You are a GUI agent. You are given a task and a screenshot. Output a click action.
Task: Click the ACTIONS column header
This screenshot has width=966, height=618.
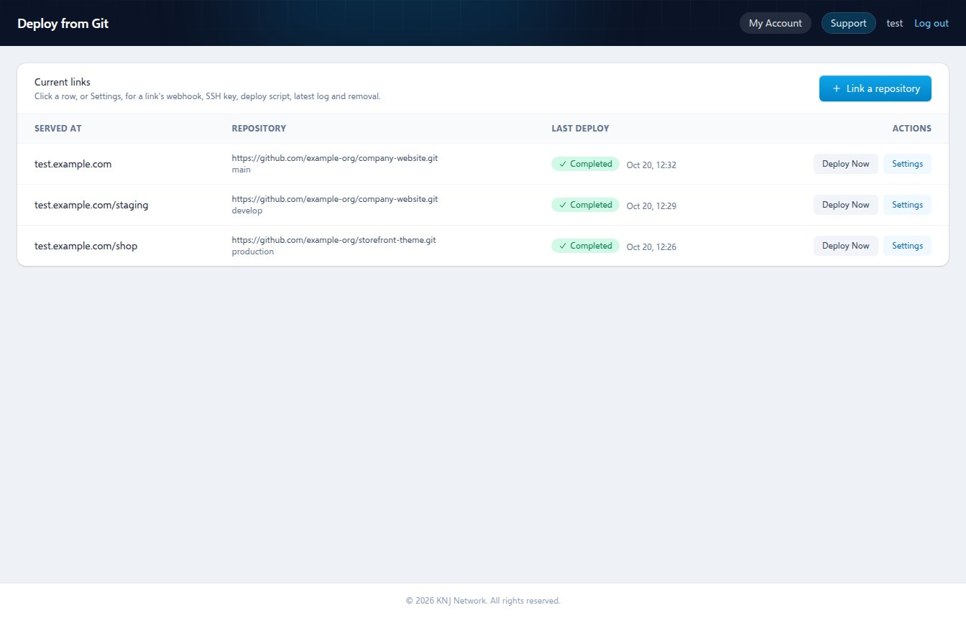coord(911,129)
